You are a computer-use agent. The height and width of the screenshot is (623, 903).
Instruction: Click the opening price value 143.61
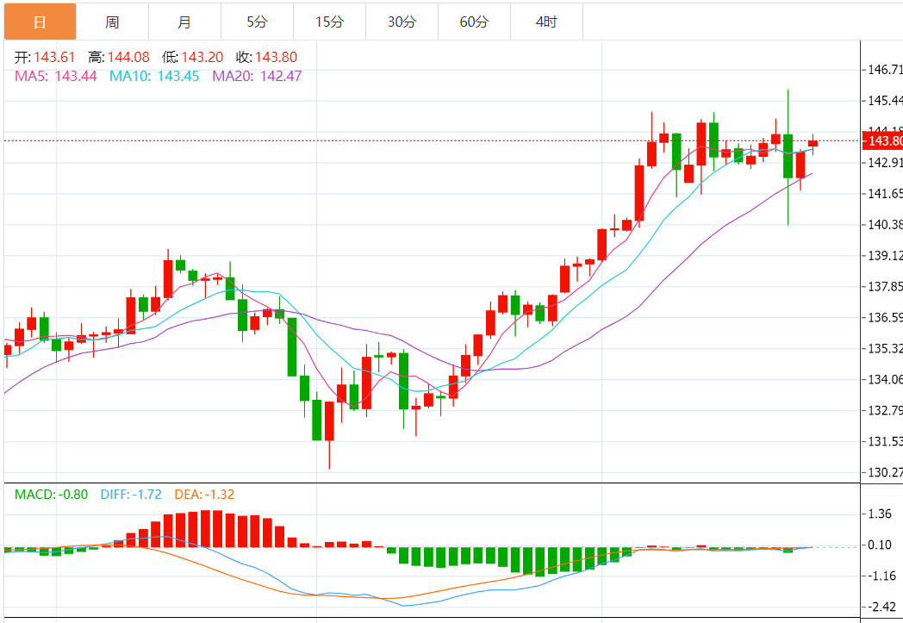pyautogui.click(x=54, y=57)
